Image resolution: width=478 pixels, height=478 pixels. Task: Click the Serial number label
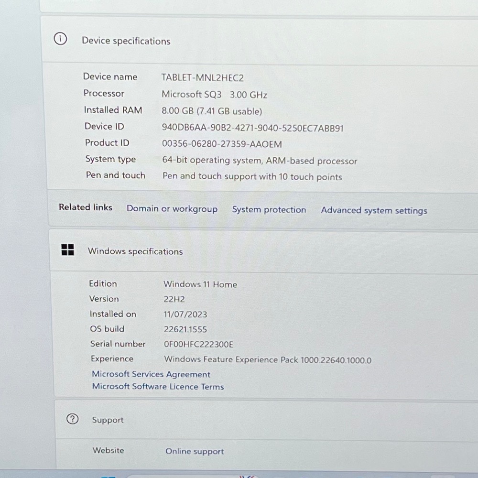pyautogui.click(x=118, y=344)
